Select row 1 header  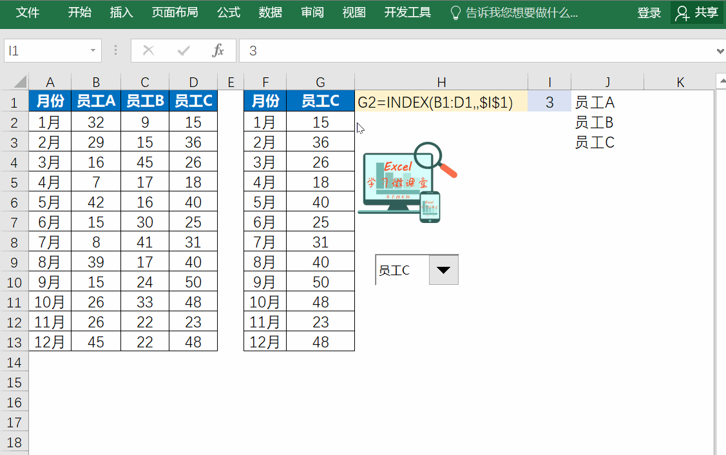point(14,102)
